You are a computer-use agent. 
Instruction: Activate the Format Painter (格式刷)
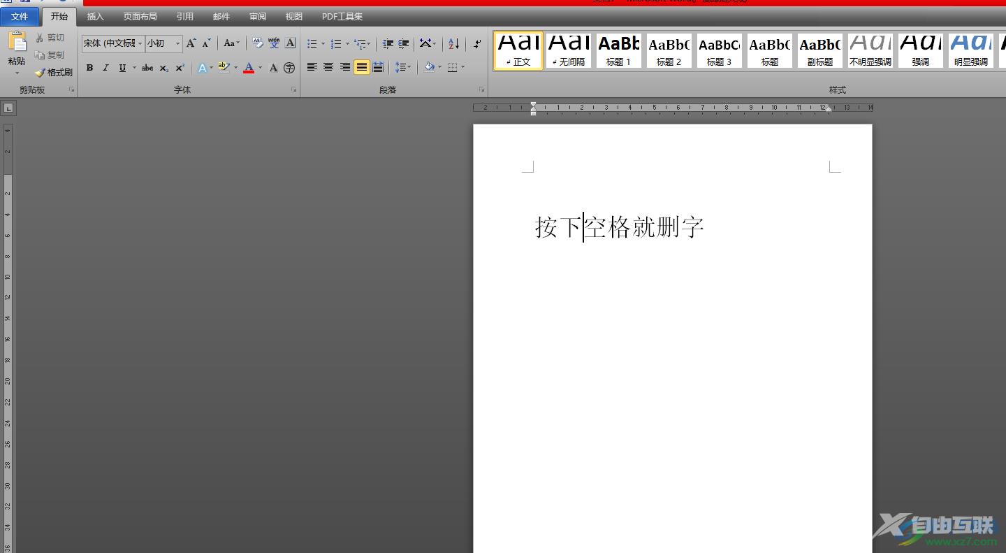pos(53,73)
